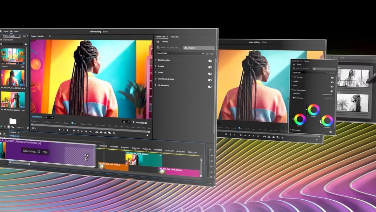Toggle the HSL Secondary switch
Viewport: 376px width, 212px height.
pos(210,87)
